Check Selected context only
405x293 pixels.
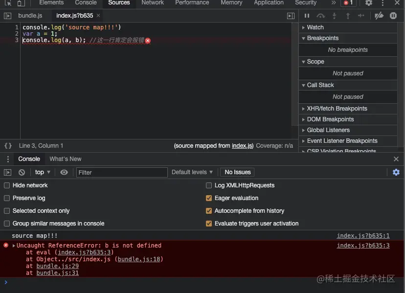7,211
